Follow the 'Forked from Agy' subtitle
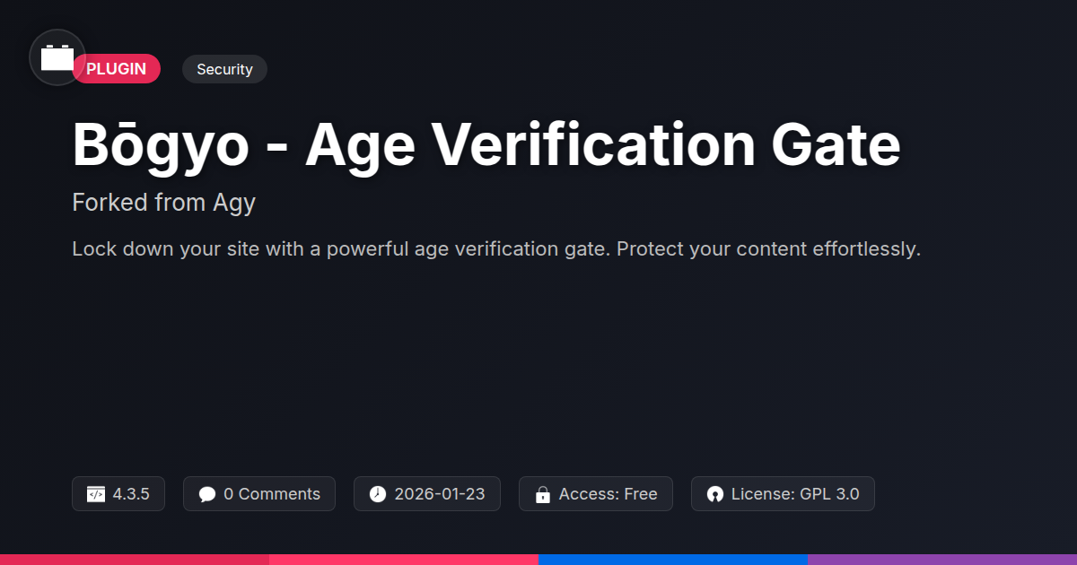Screen dimensions: 1077x565 click(x=163, y=203)
